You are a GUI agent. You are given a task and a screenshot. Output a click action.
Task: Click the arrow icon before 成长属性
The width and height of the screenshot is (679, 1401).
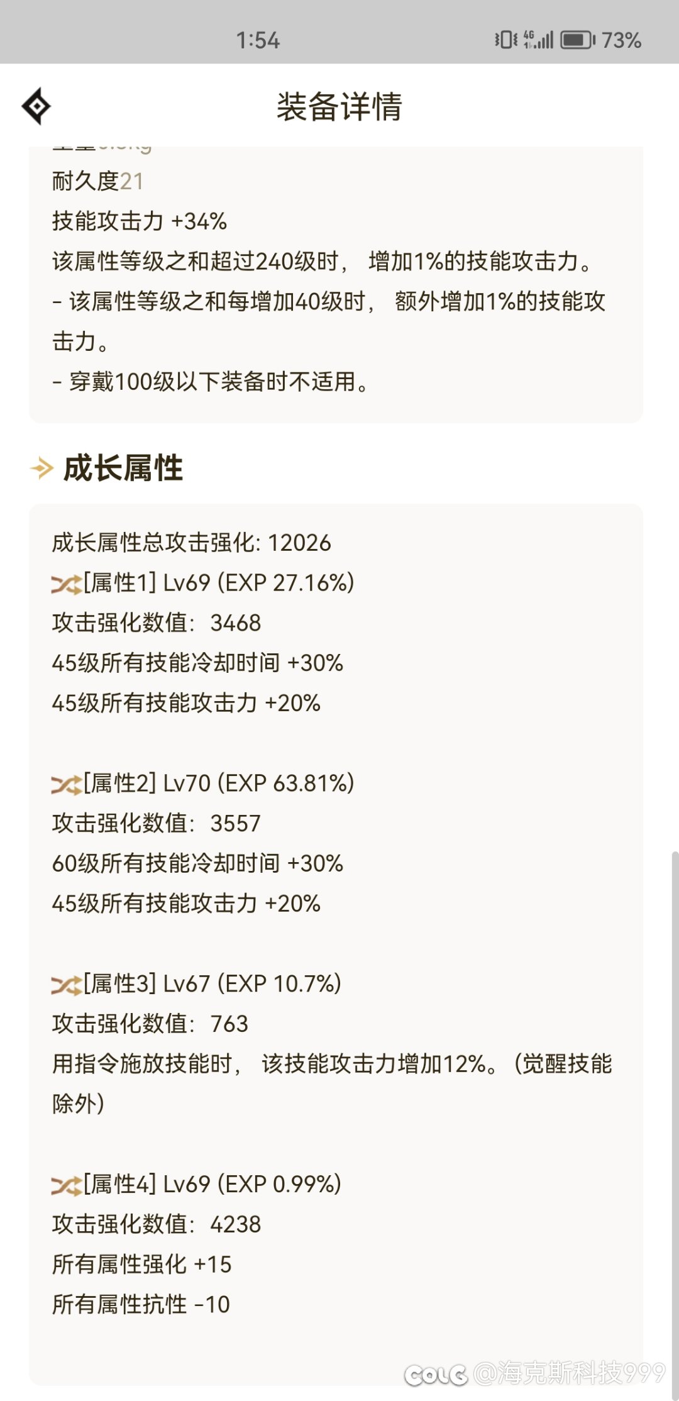[x=42, y=468]
